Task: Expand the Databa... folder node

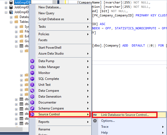Action: (x=11, y=17)
